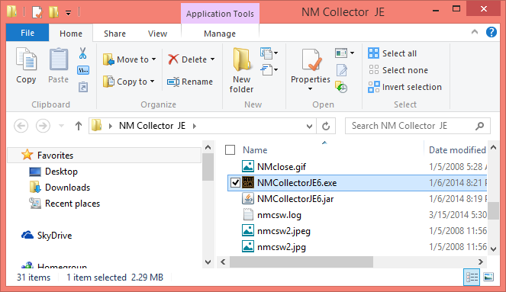The image size is (506, 292).
Task: Switch to Details view icon in status bar
Action: click(x=472, y=277)
